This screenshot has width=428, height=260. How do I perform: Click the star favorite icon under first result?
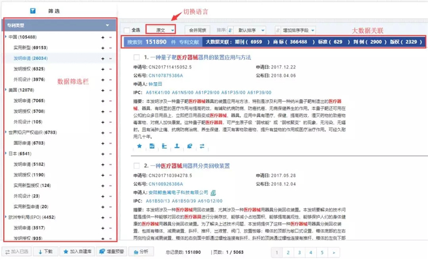click(139, 146)
